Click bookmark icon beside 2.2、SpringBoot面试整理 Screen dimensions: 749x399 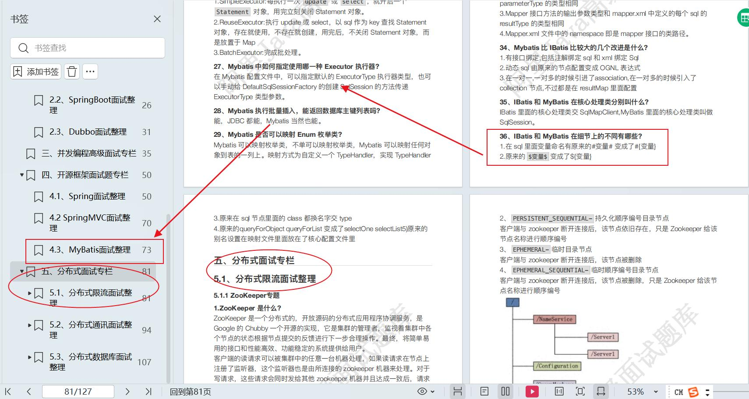pyautogui.click(x=39, y=100)
